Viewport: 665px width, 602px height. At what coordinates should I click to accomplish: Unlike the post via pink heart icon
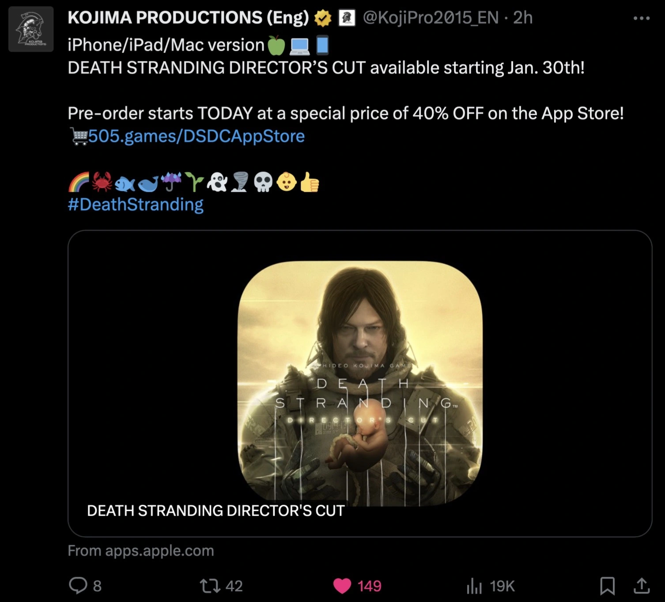click(342, 586)
